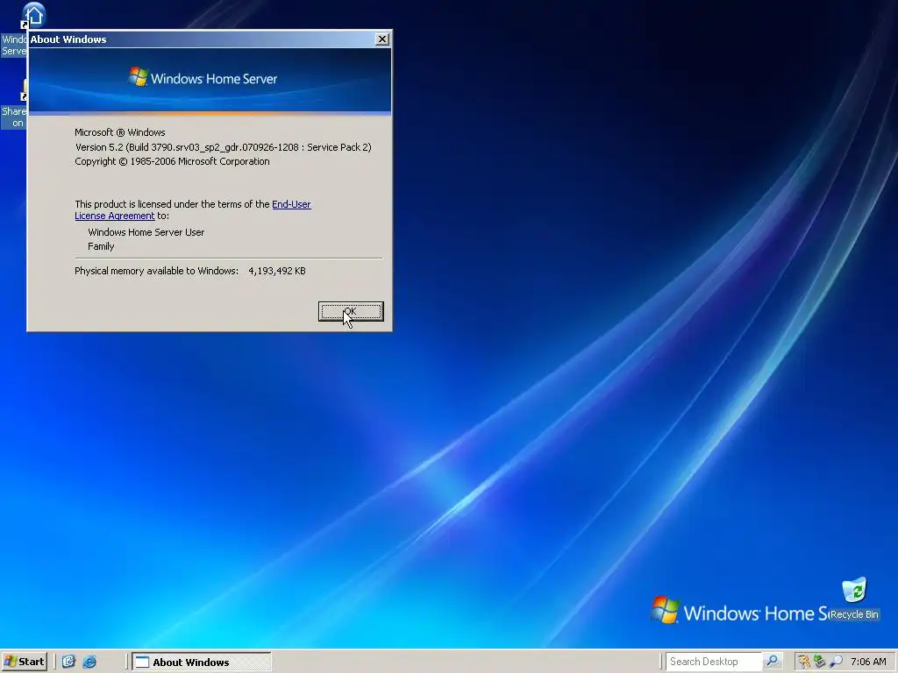Screen dimensions: 898x673
Task: Click the 4,193,492 KB memory value
Action: (276, 271)
